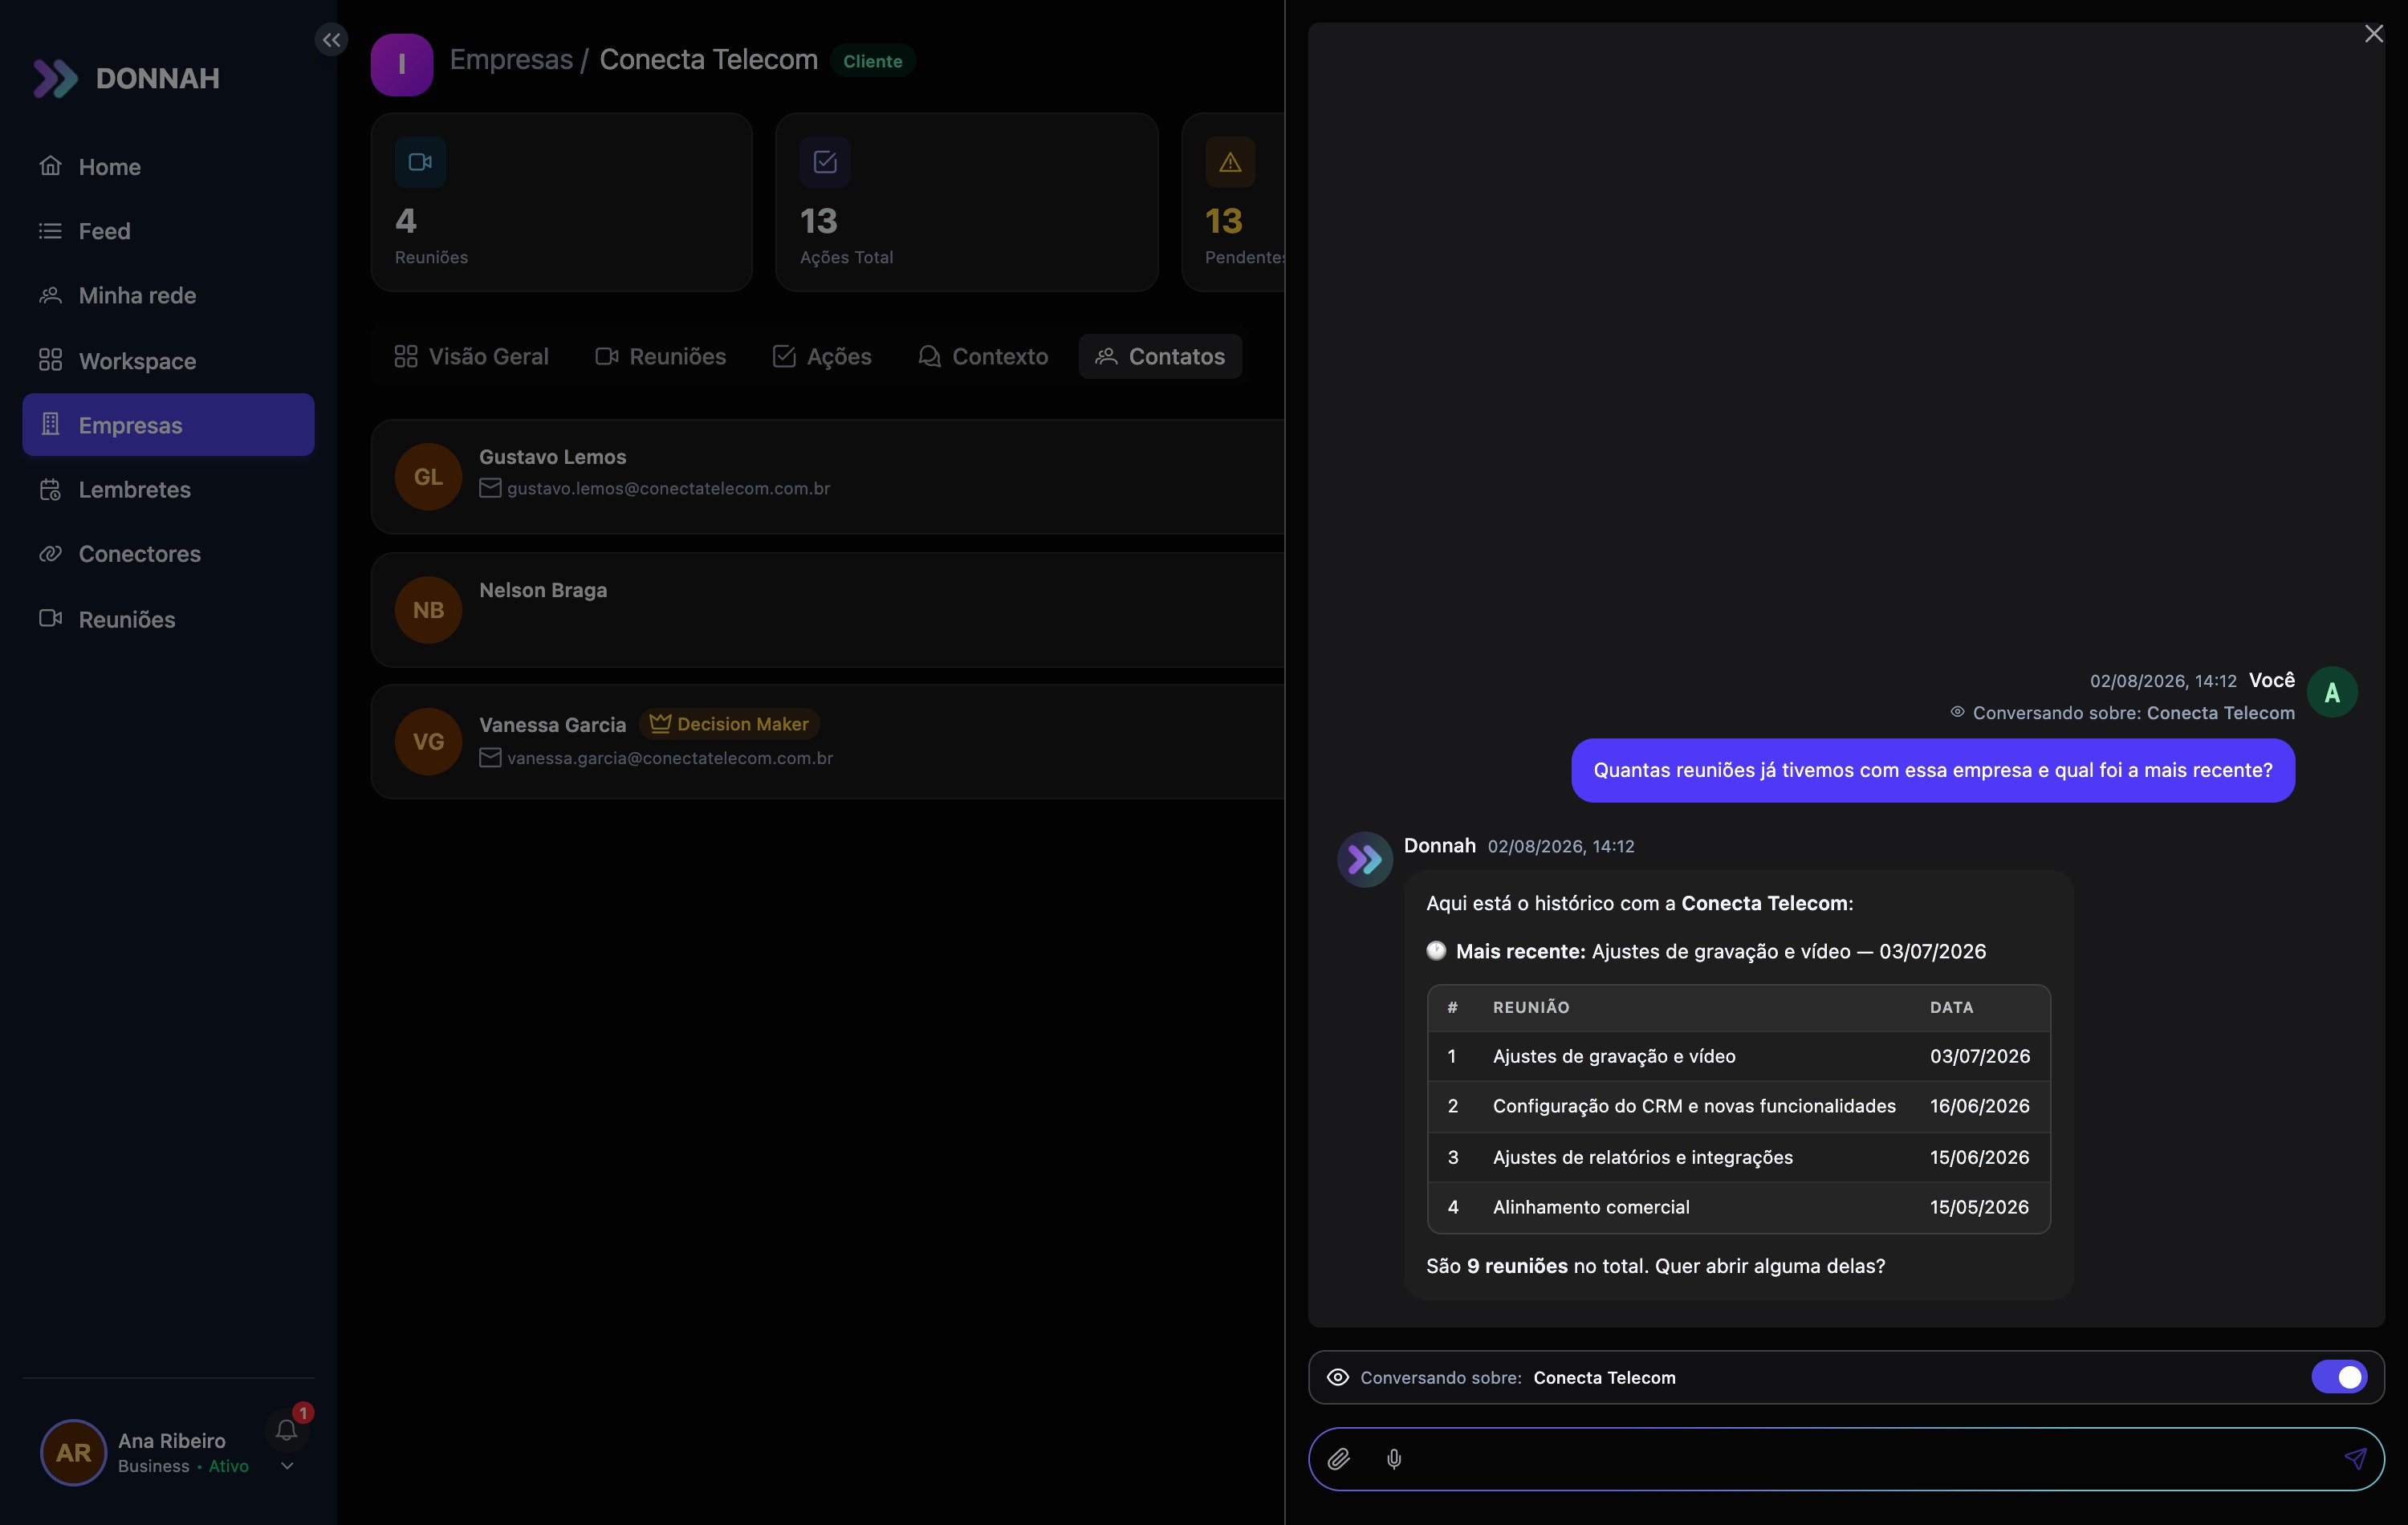Expand Ana Ribeiro account menu chevron
Image resolution: width=2408 pixels, height=1525 pixels.
tap(287, 1467)
